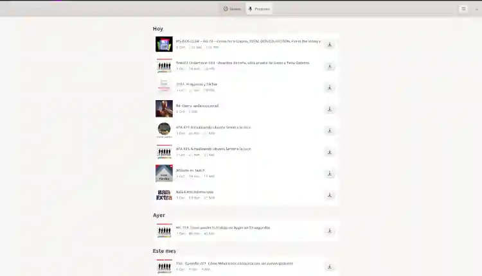Download the episode listed under Ayer
The height and width of the screenshot is (276, 482).
(x=330, y=231)
